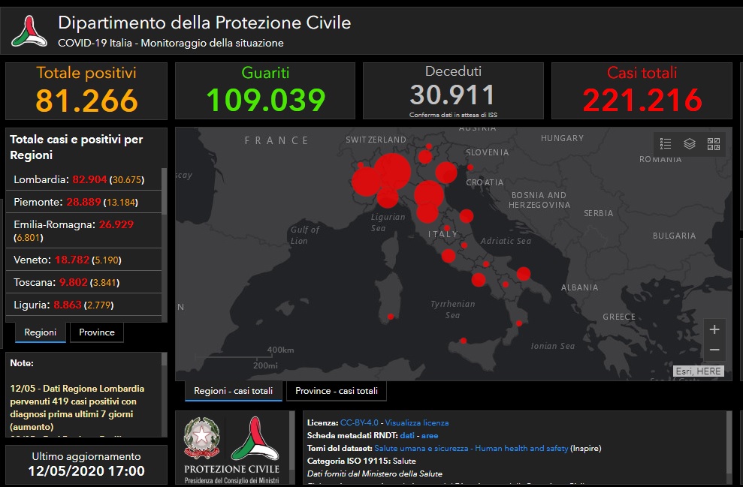Click the 'Categoria ISO 19115: Salute' line
The image size is (743, 487).
pos(361,461)
